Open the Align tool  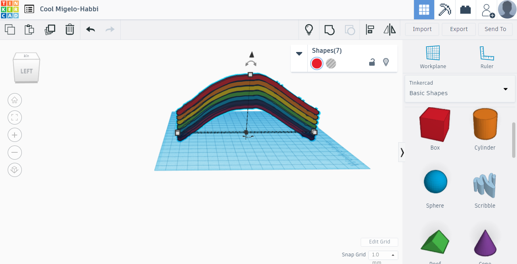tap(370, 29)
